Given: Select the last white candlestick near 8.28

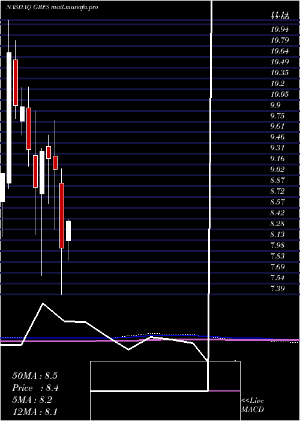Looking at the screenshot, I should (68, 231).
